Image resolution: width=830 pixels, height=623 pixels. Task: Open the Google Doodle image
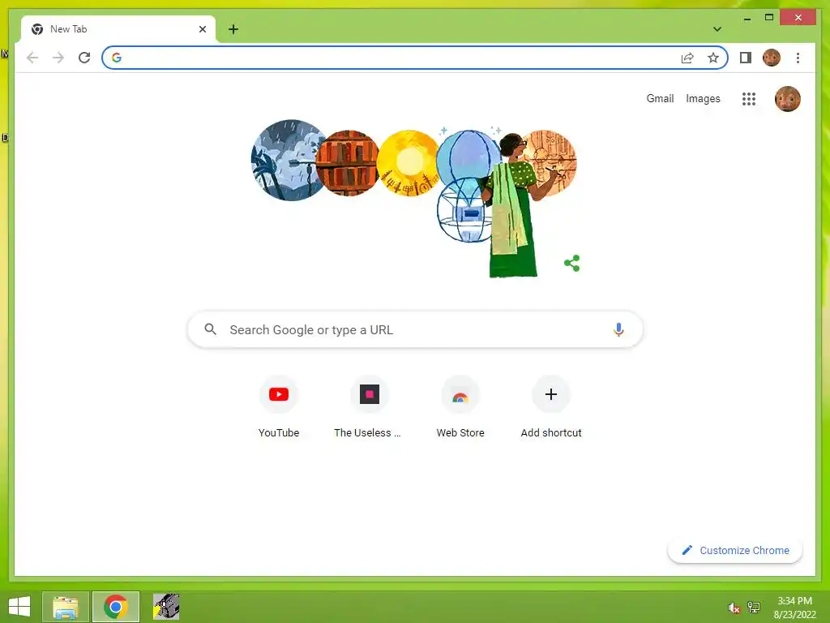pyautogui.click(x=414, y=197)
